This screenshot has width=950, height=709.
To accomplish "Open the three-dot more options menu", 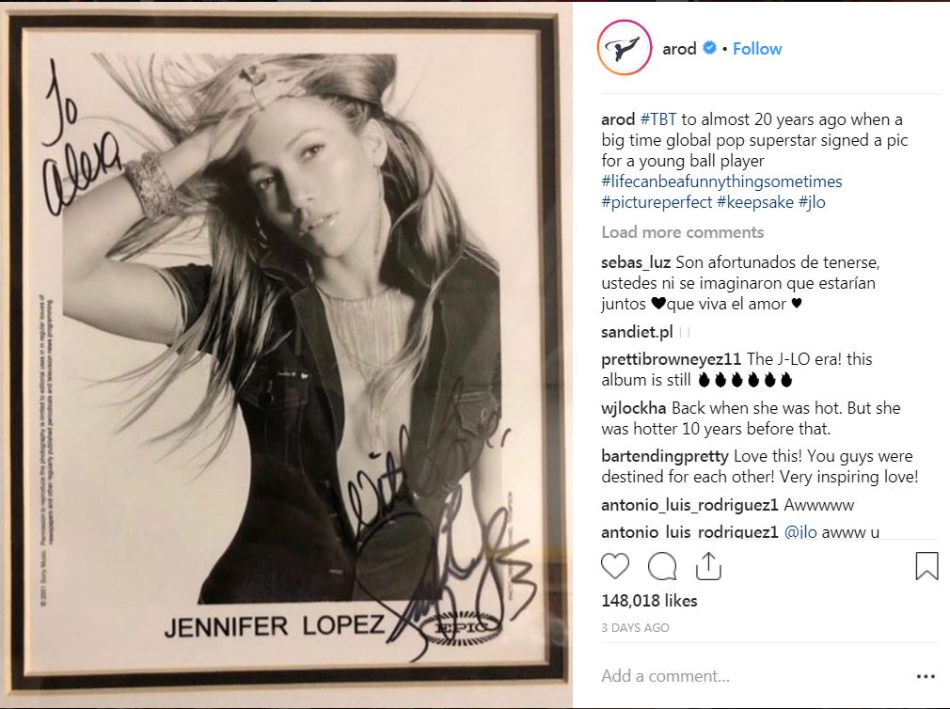I will pyautogui.click(x=926, y=676).
